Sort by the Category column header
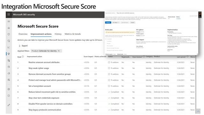The image size is (204, 115). click(149, 57)
